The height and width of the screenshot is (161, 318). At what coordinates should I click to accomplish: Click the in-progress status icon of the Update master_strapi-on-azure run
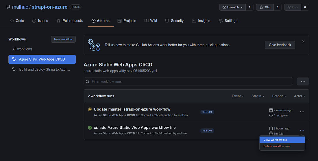point(90,109)
